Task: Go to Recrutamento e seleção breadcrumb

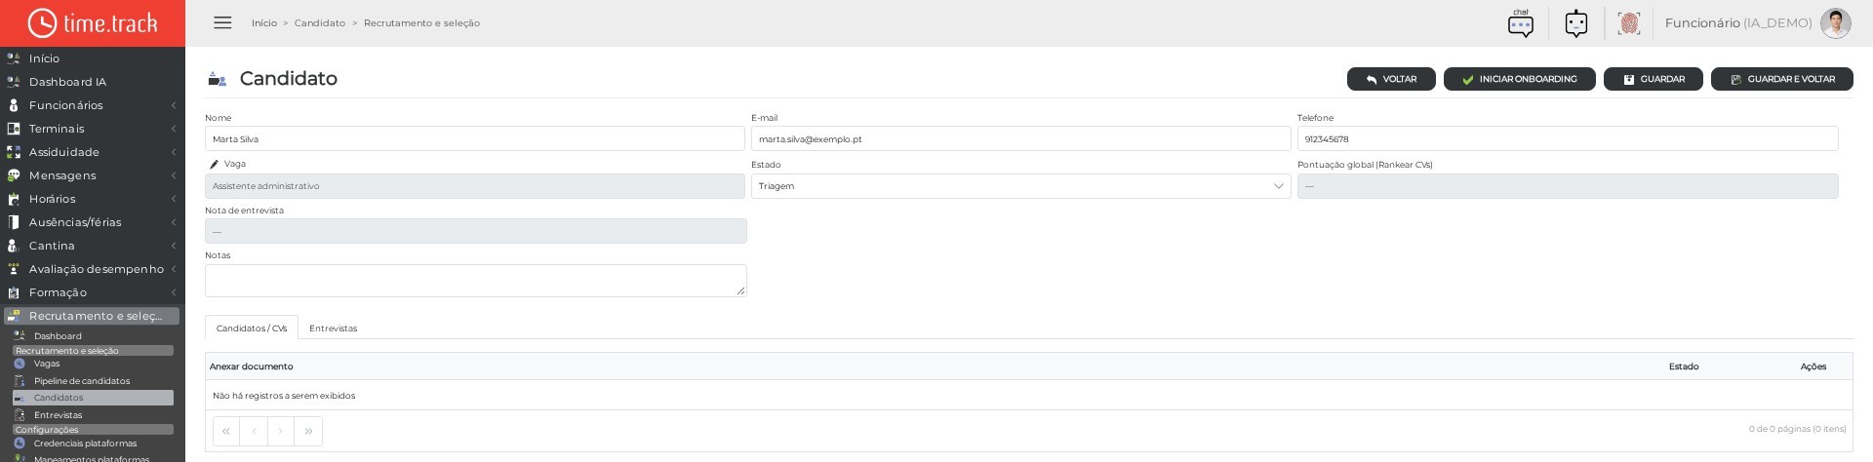Action: pyautogui.click(x=421, y=23)
